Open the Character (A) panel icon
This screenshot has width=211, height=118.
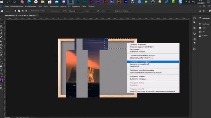tap(195, 39)
